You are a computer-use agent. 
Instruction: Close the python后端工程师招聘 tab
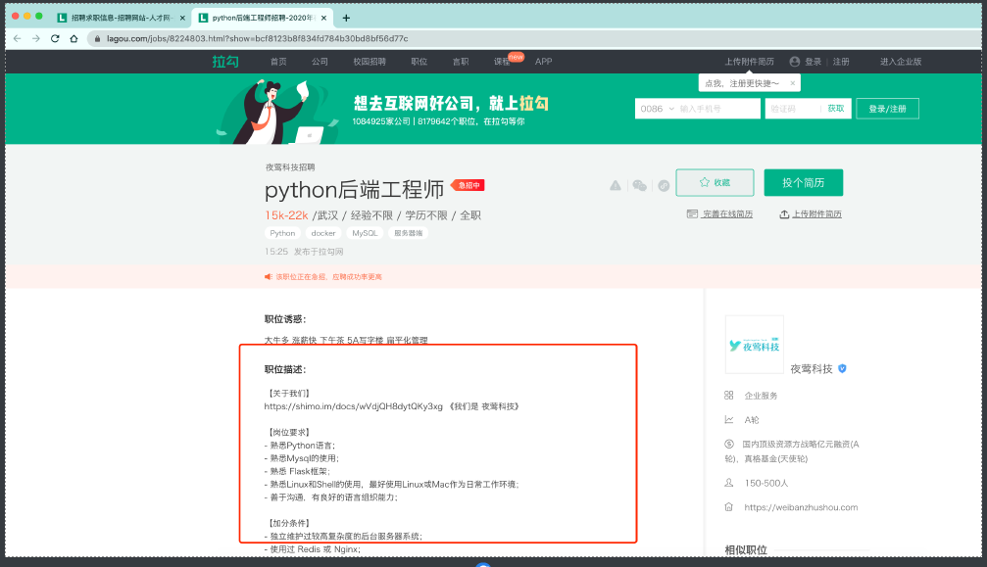click(323, 18)
